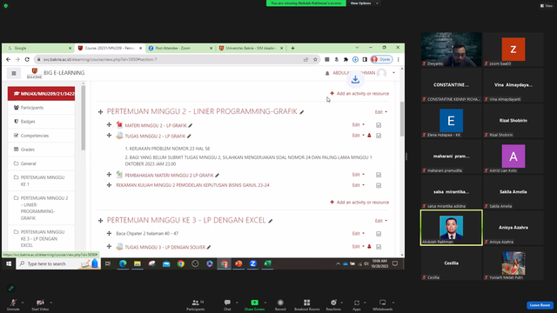Screen dimensions: 557x313
Task: Open Edit dropdown for Pembahasan Materi Minggu 2
Action: 358,174
